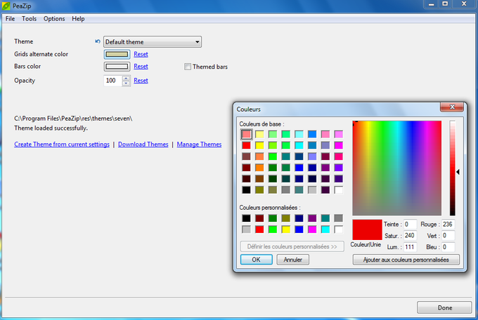
Task: Minimize the PeaZip window
Action: (x=431, y=4)
